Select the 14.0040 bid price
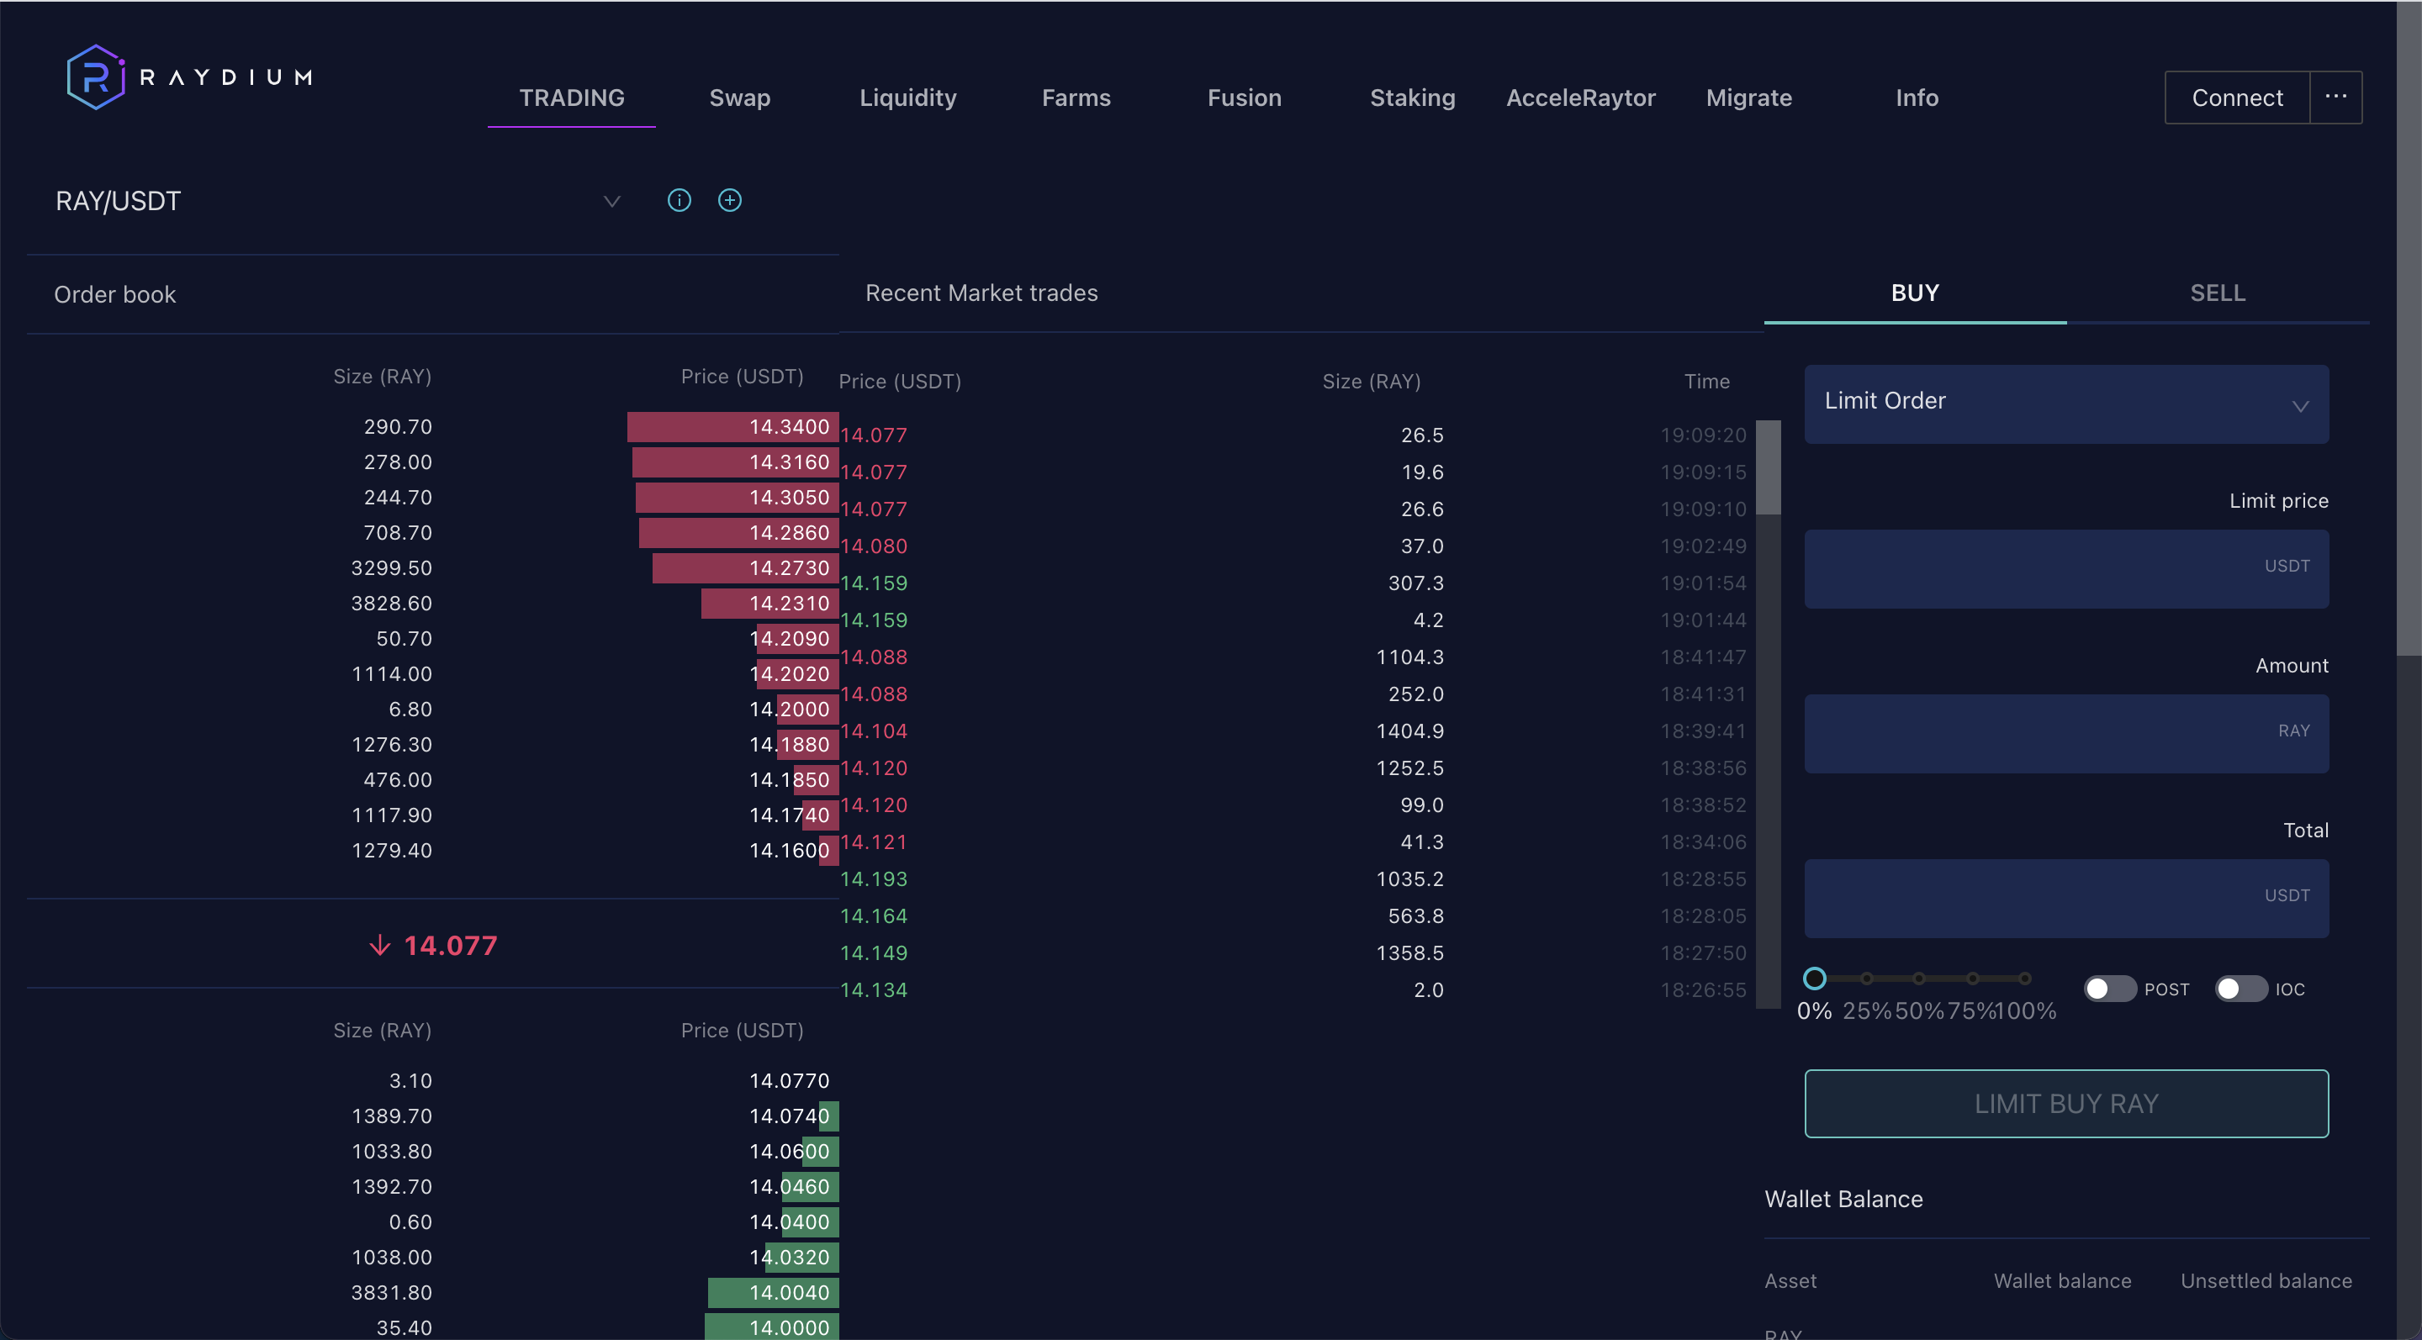The image size is (2422, 1340). 789,1292
